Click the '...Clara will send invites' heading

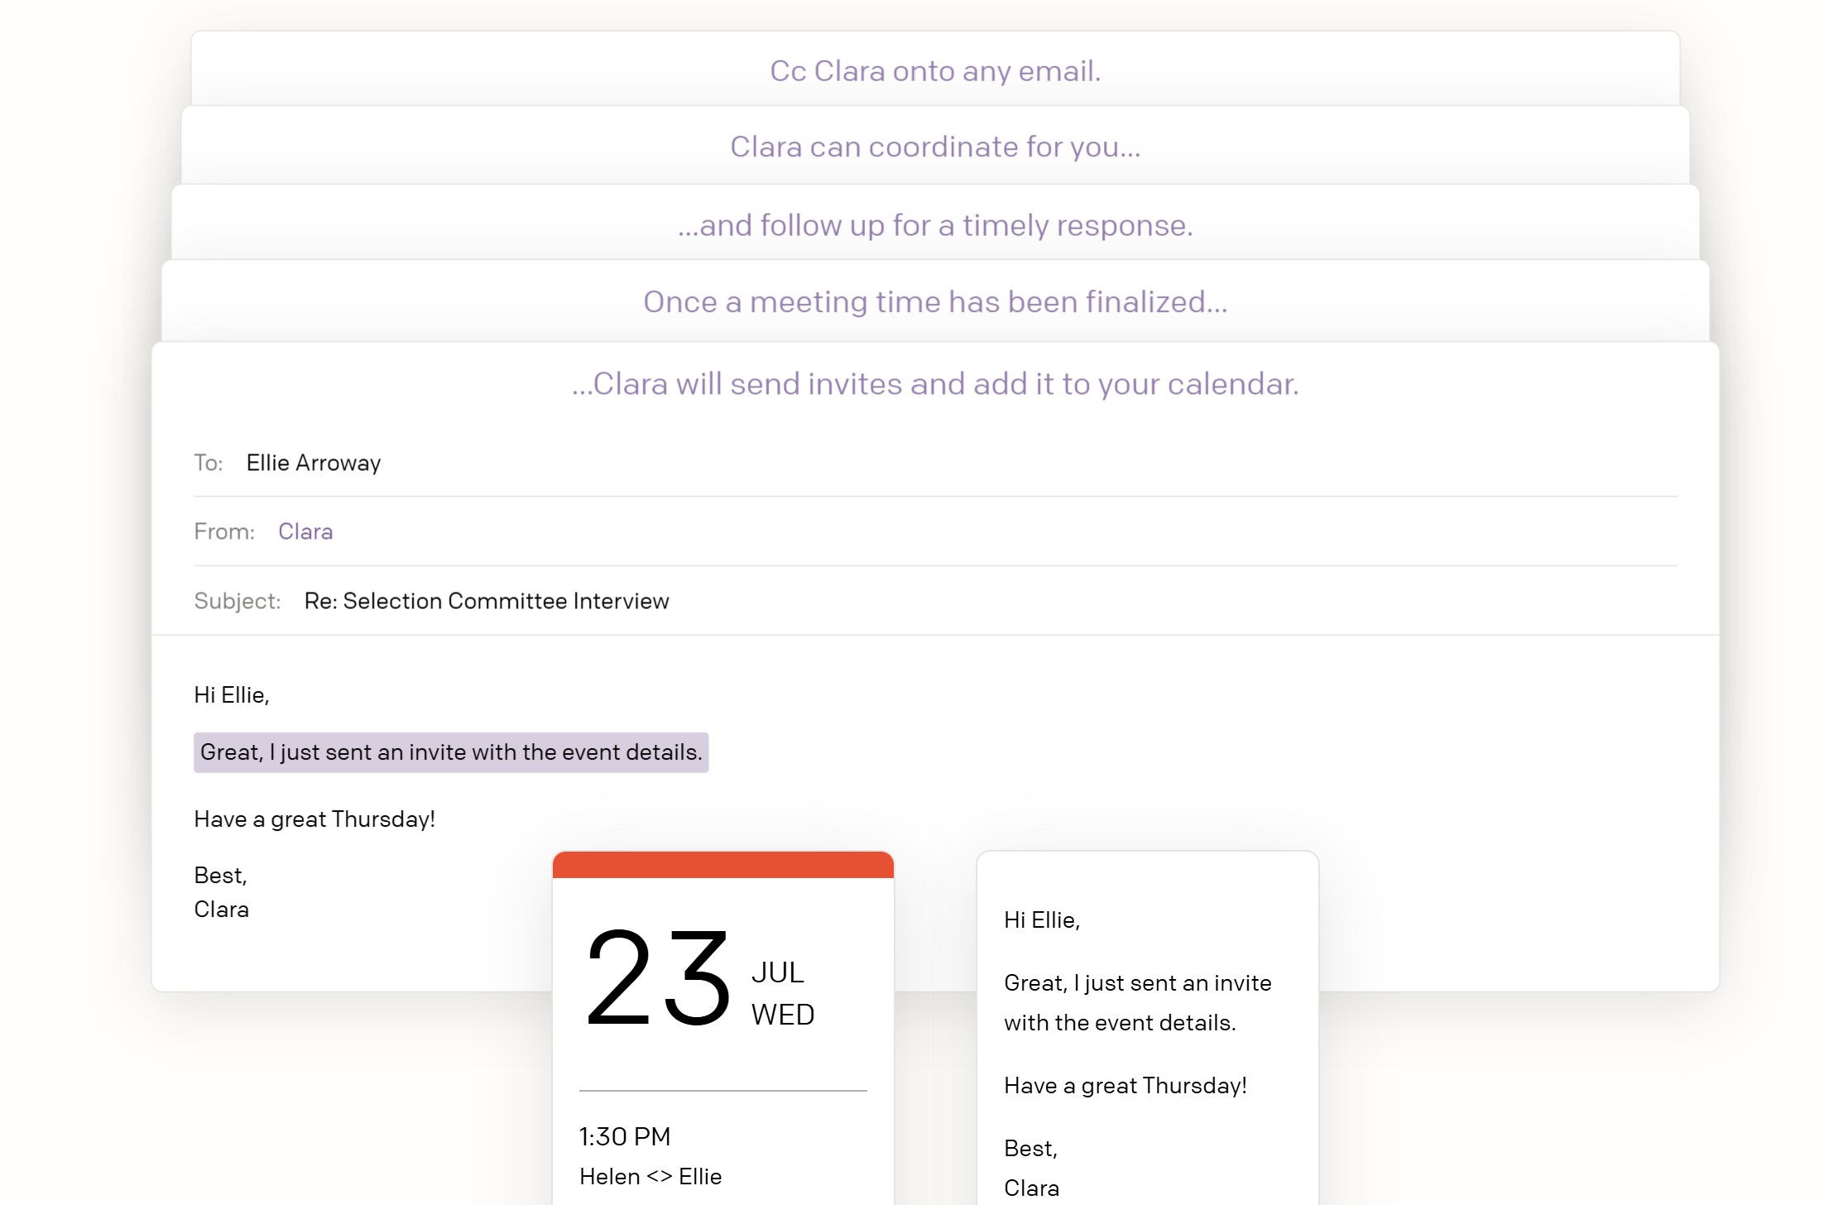[x=935, y=384]
